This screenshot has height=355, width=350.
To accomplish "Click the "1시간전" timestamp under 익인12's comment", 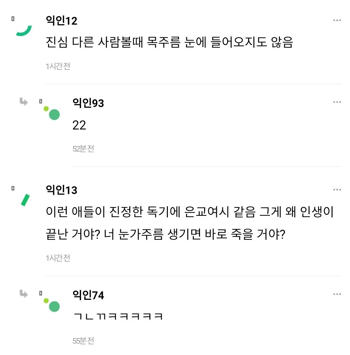I will (58, 67).
